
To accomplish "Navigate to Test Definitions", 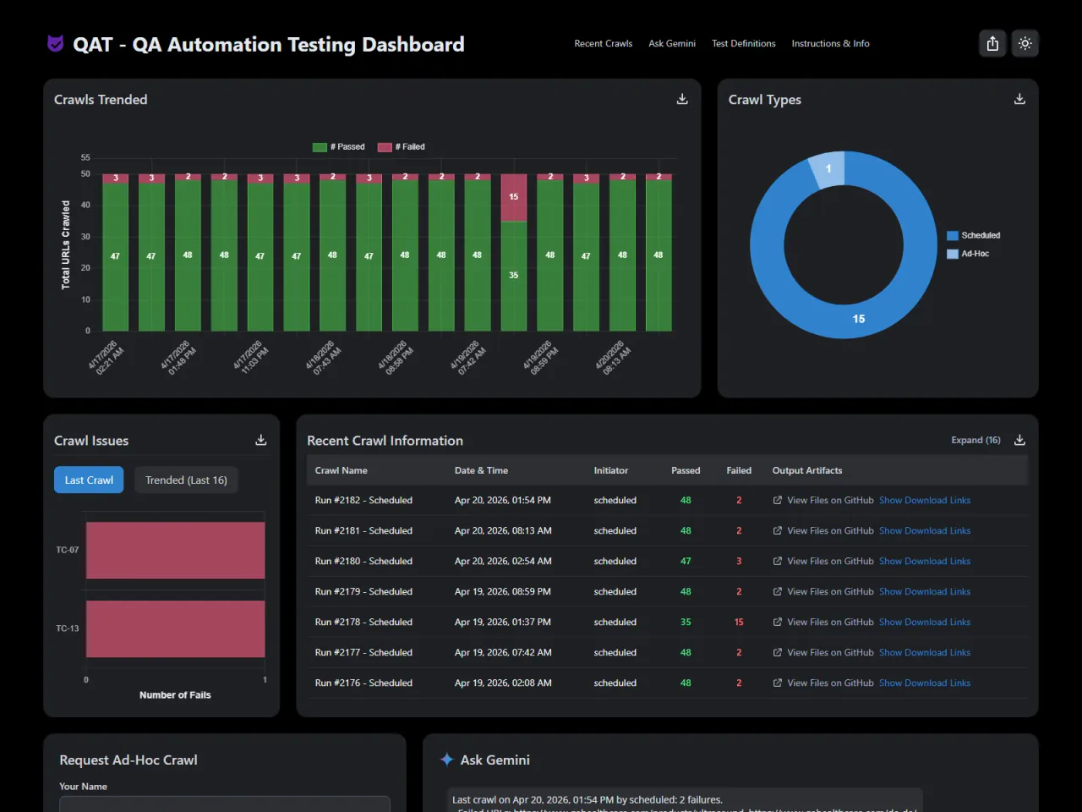I will pos(743,43).
